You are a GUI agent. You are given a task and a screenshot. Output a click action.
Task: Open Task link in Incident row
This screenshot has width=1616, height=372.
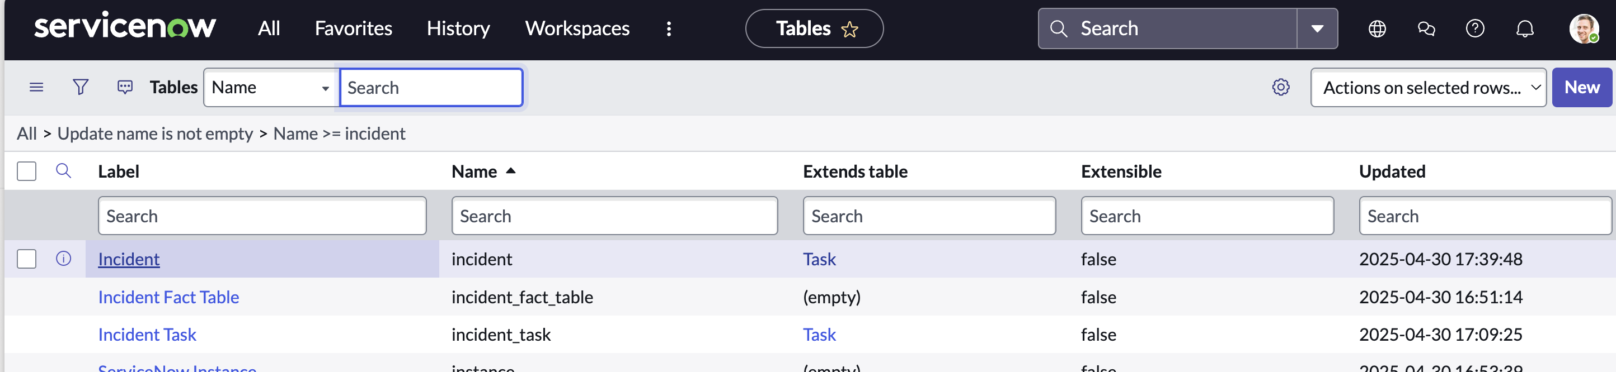click(819, 259)
